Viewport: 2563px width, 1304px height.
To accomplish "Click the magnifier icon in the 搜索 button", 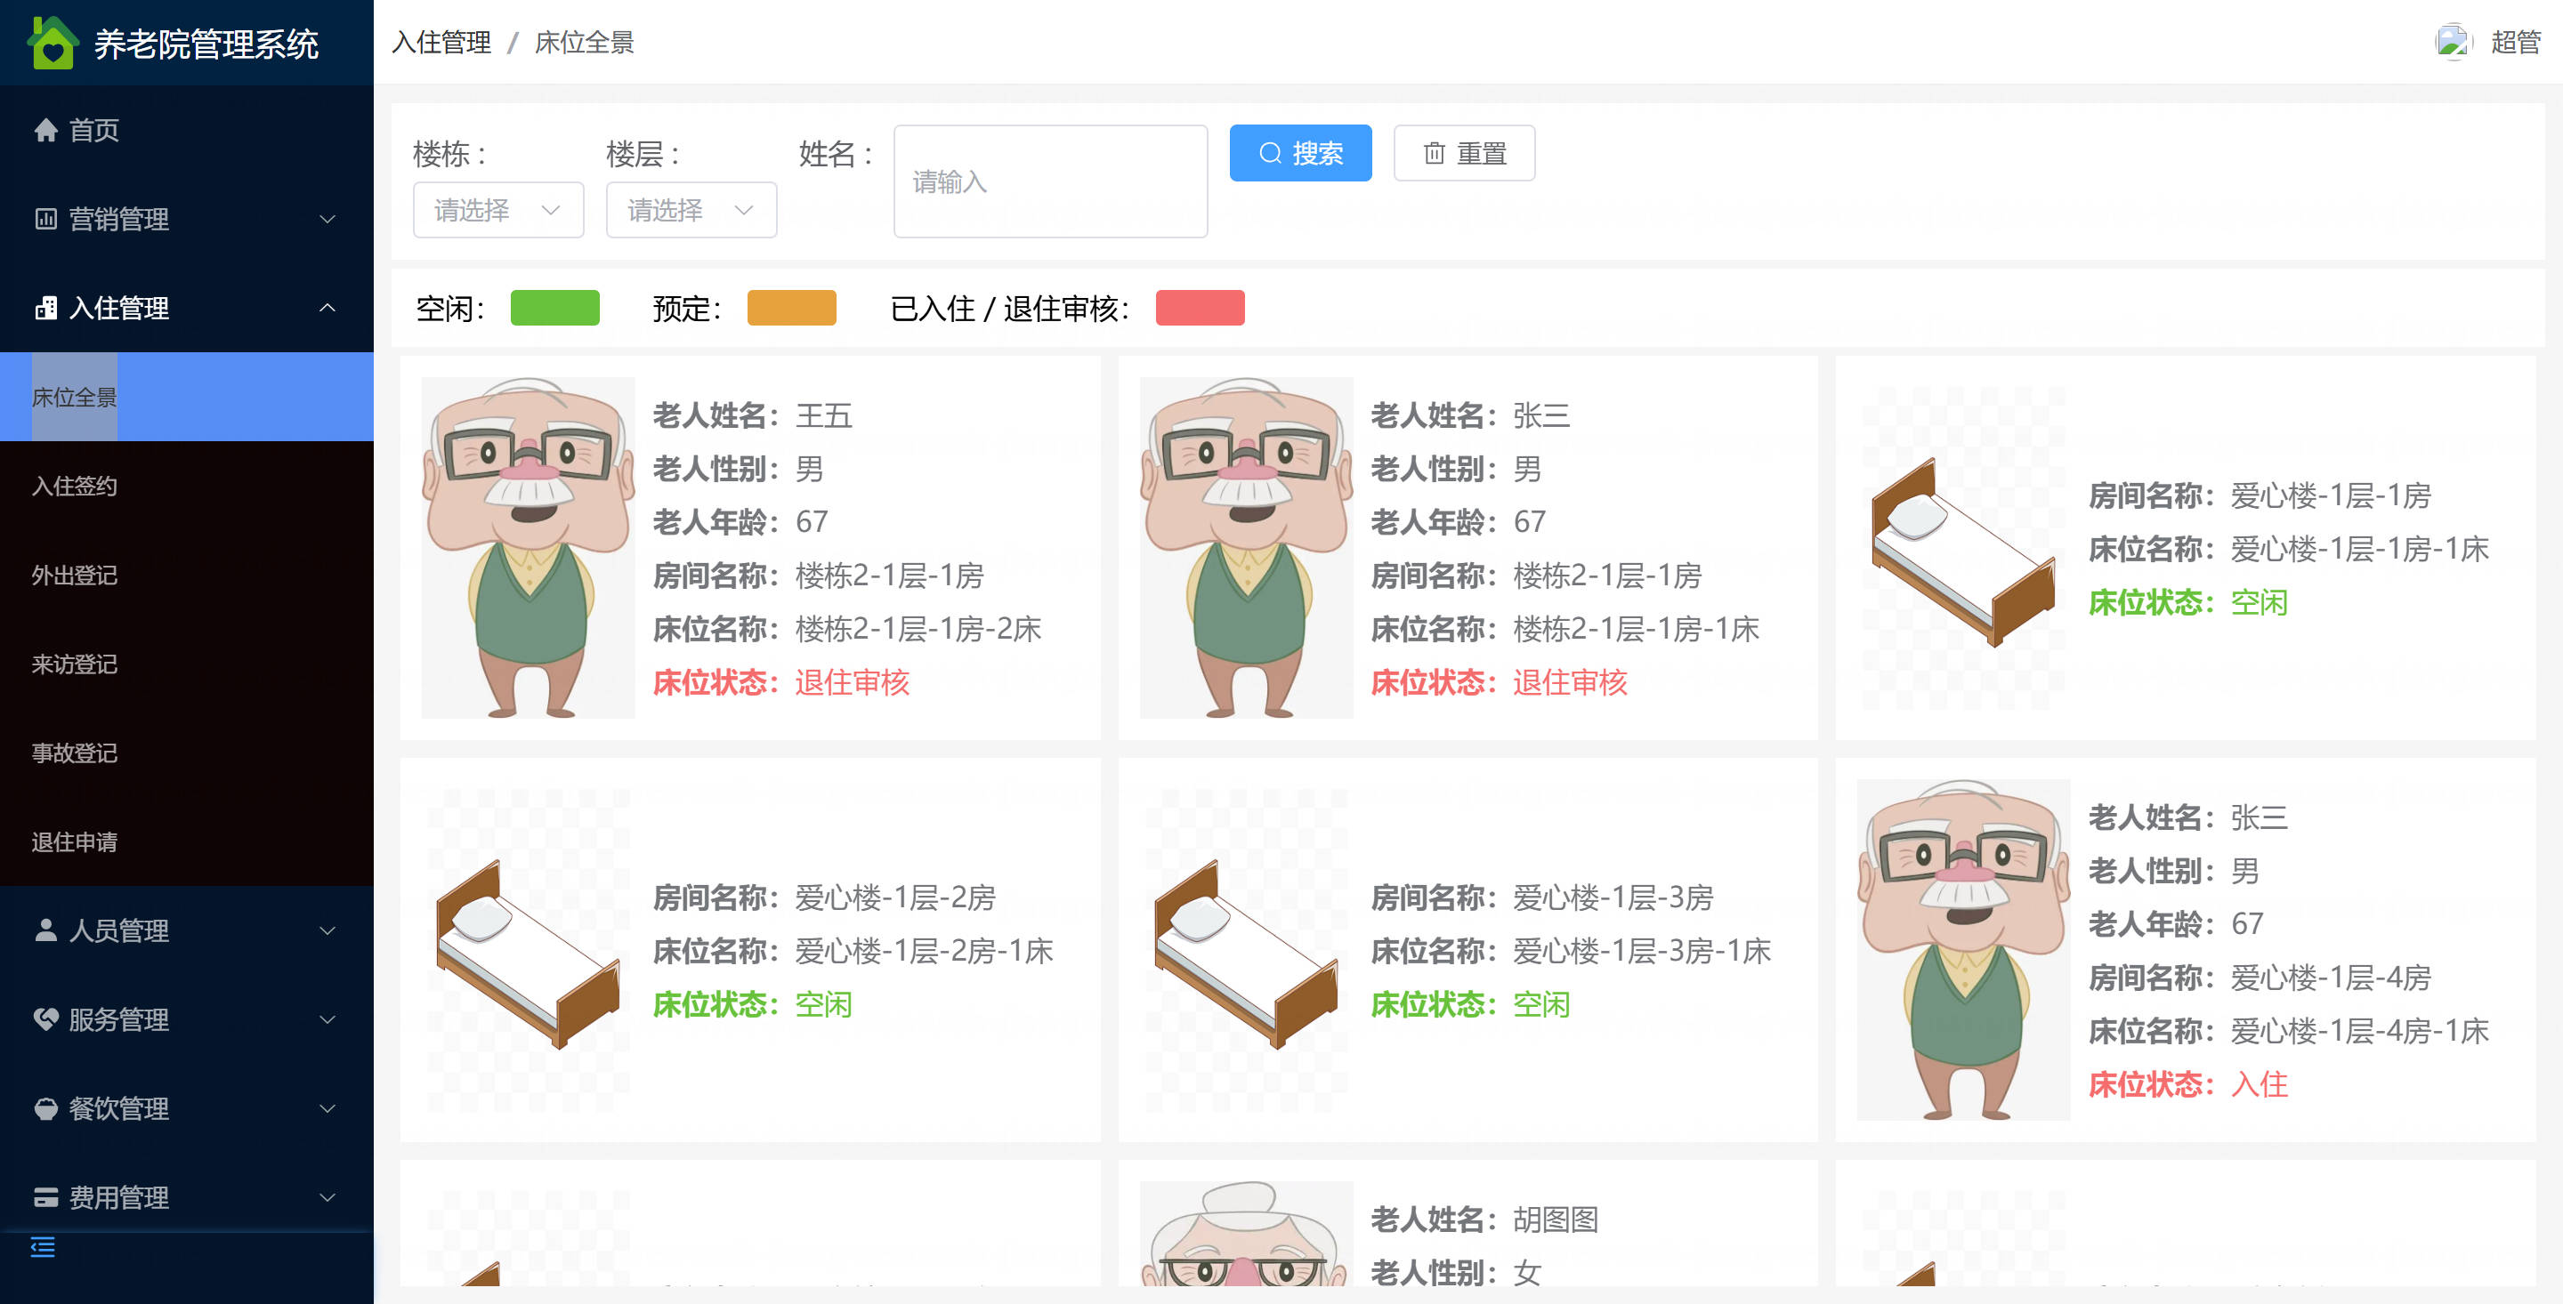I will click(x=1271, y=153).
